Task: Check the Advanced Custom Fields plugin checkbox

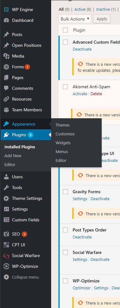Action: 65,42
